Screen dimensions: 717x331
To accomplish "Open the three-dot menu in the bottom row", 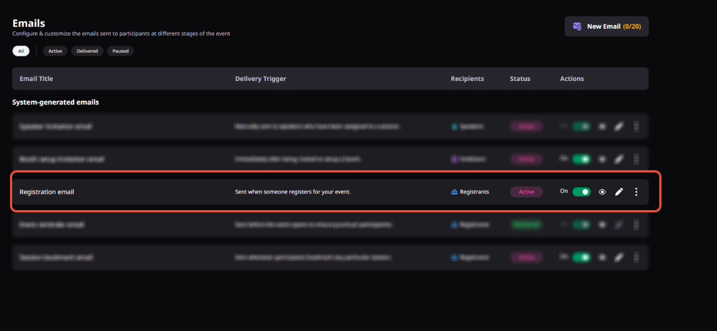I will pos(636,258).
